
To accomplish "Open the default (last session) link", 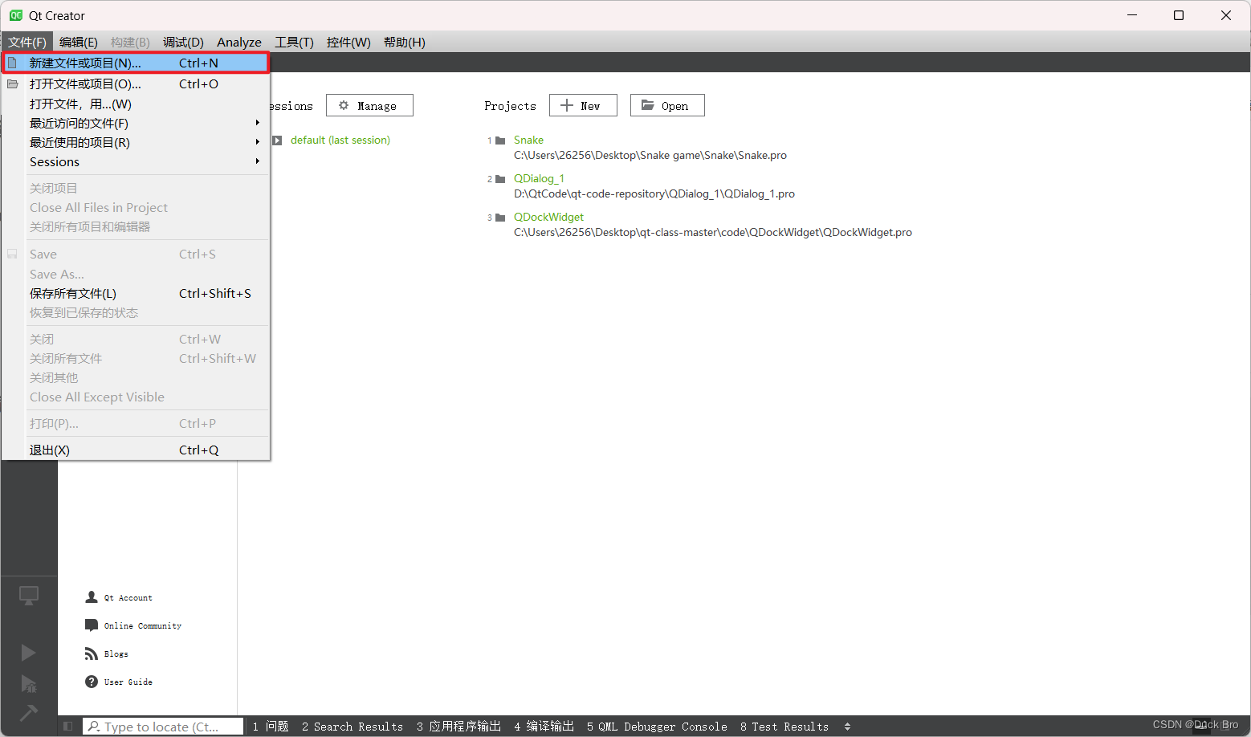I will [340, 140].
